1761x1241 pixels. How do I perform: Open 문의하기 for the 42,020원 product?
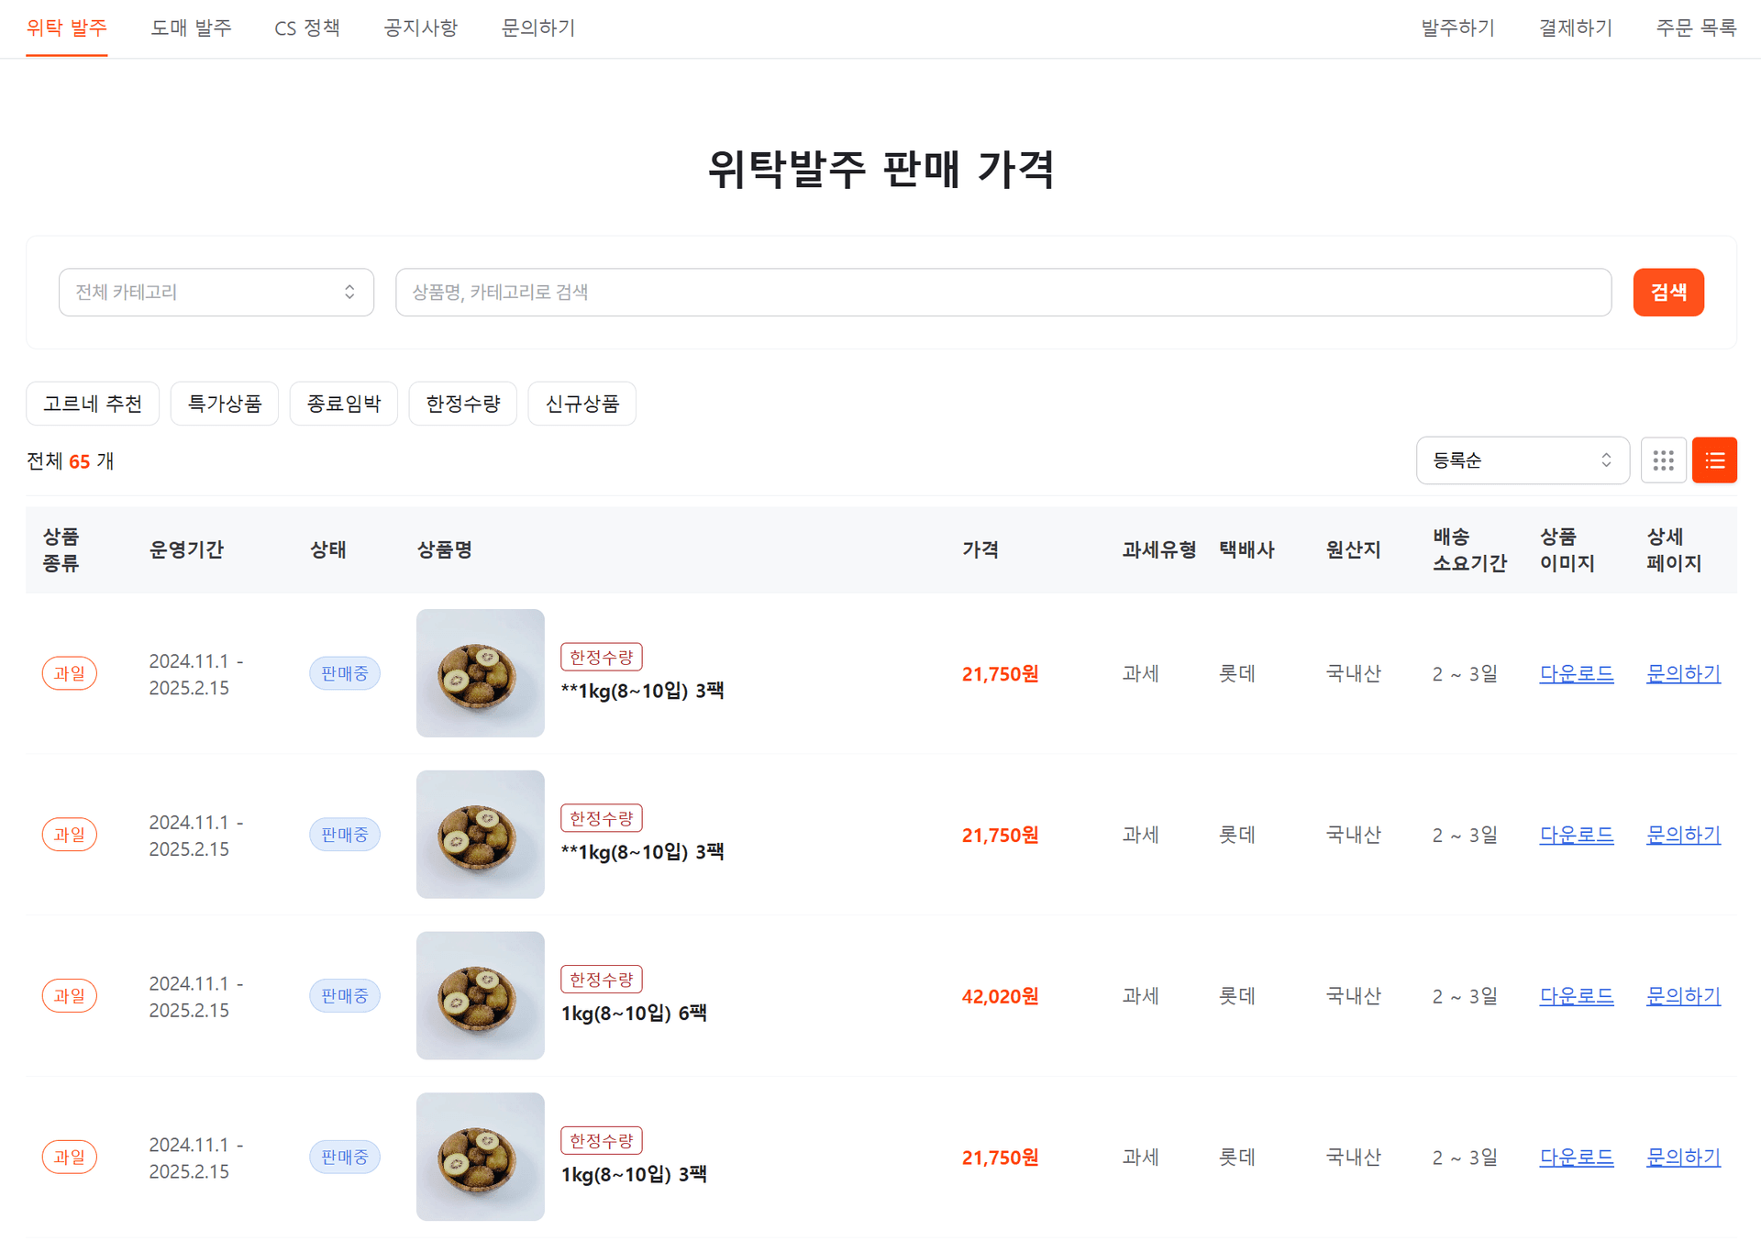coord(1683,995)
